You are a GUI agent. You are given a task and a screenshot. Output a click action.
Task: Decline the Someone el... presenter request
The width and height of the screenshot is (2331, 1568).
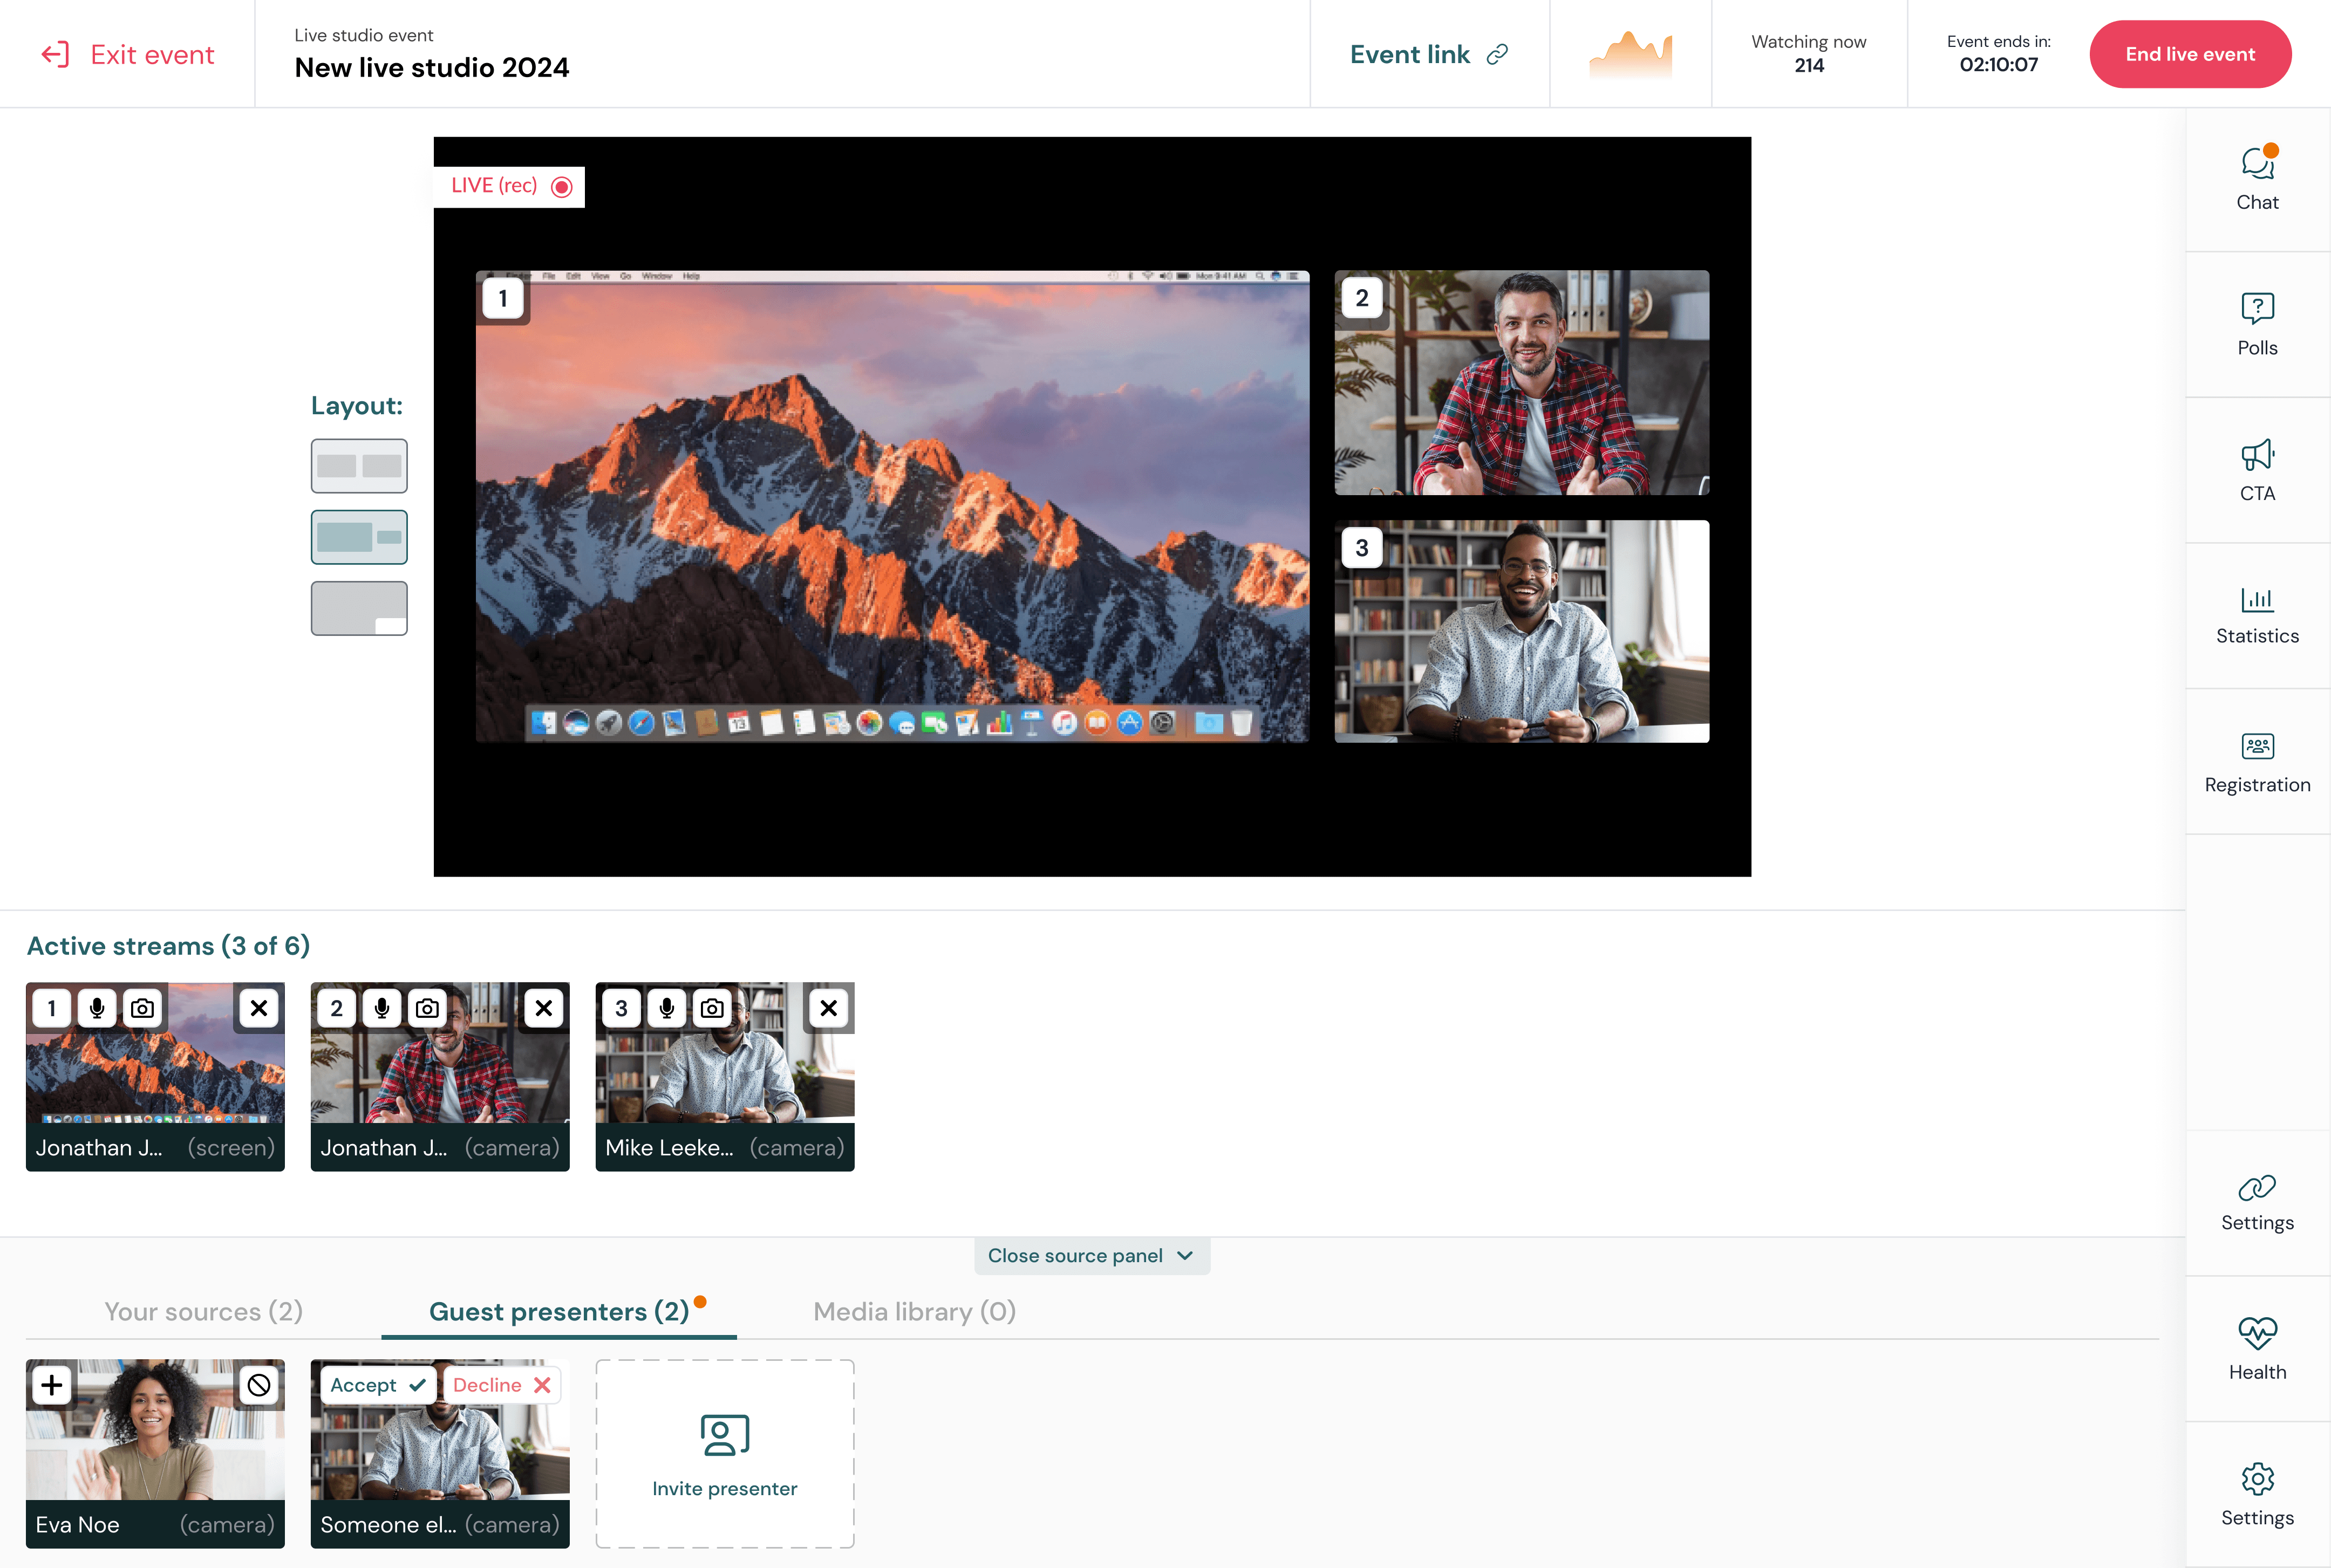coord(501,1385)
